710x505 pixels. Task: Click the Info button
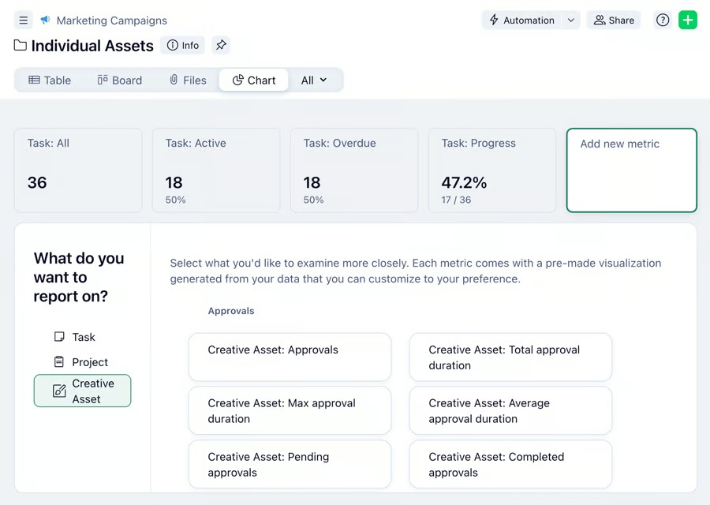[183, 45]
